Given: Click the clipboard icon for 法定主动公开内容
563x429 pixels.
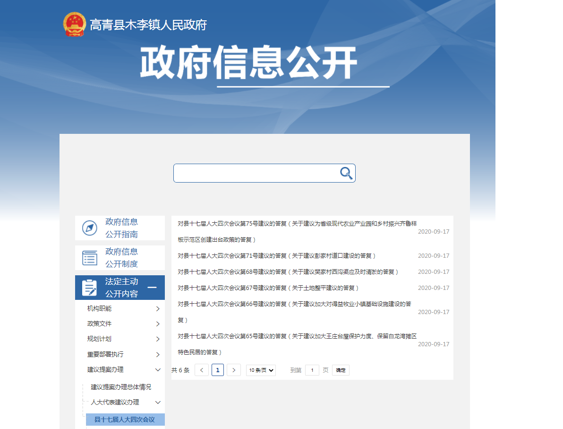Looking at the screenshot, I should [x=89, y=288].
